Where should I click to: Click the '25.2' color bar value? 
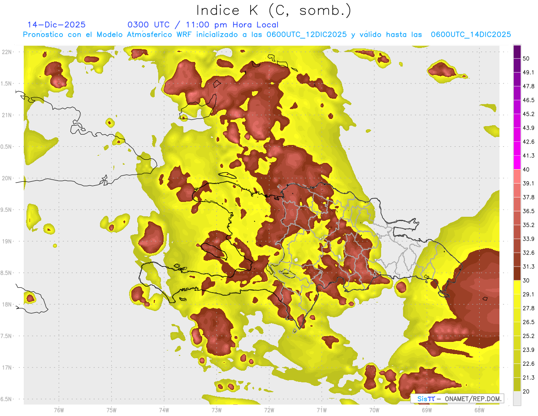pyautogui.click(x=529, y=336)
